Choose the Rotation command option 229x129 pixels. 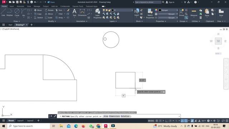coord(125,116)
